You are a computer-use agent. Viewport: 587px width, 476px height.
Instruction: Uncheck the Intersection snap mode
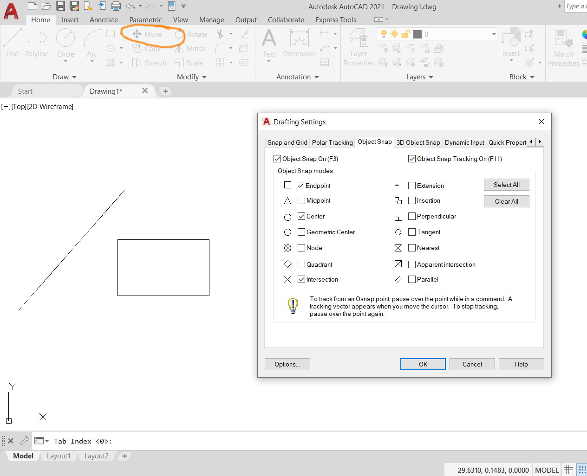point(301,279)
